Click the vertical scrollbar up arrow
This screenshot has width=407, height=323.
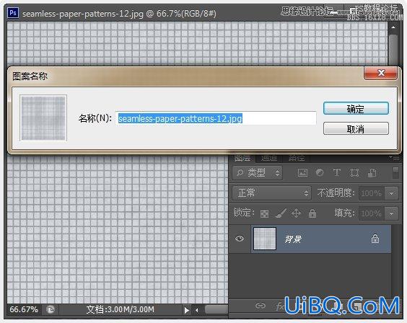tap(393, 27)
